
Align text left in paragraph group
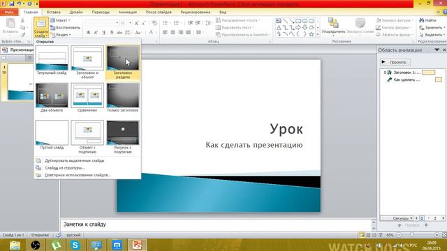pyautogui.click(x=165, y=33)
